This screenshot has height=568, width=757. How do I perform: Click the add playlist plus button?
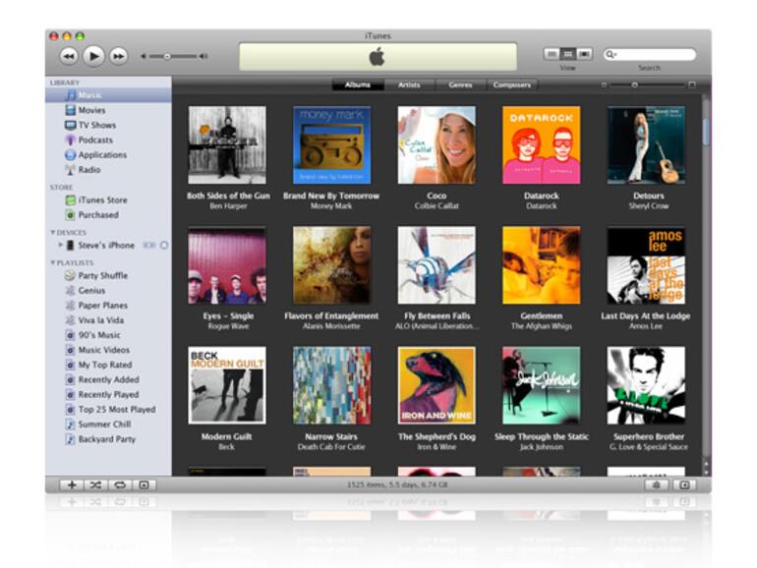(x=72, y=485)
